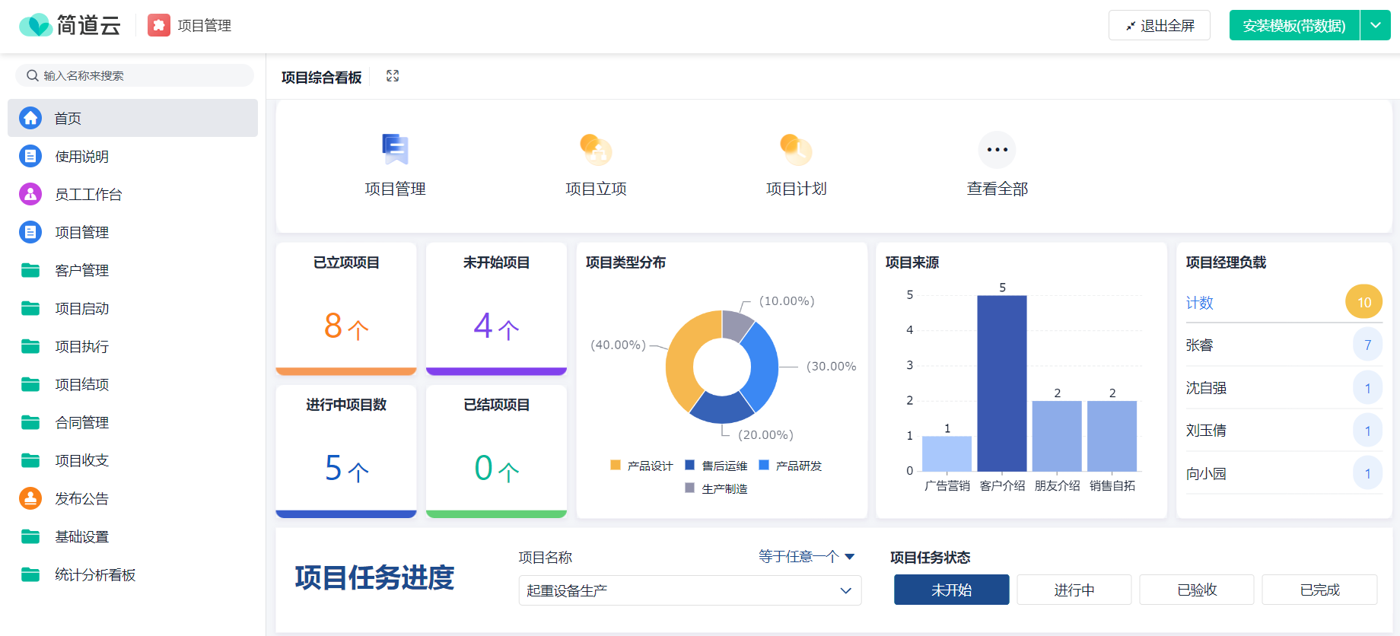The height and width of the screenshot is (636, 1400).
Task: Open the 项目立项 shortcut icon
Action: click(x=596, y=149)
